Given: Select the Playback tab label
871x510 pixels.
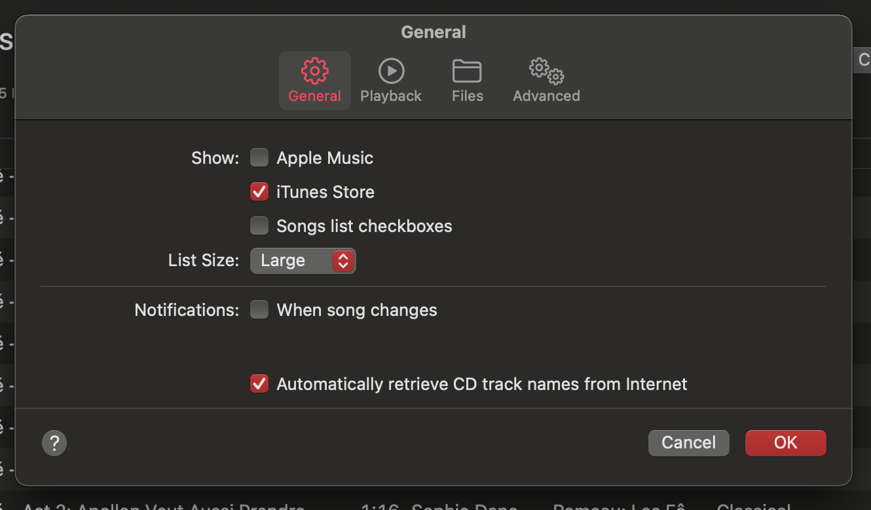Looking at the screenshot, I should [391, 96].
